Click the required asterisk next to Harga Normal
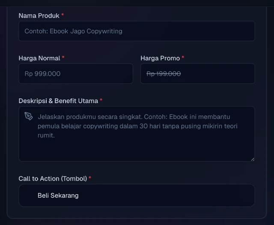This screenshot has height=225, width=274. [x=63, y=58]
